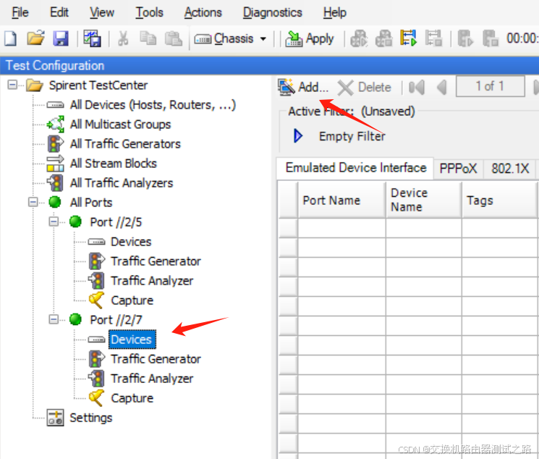Click the All Ports green status icon
Screen dimensions: 539x459
[x=55, y=202]
